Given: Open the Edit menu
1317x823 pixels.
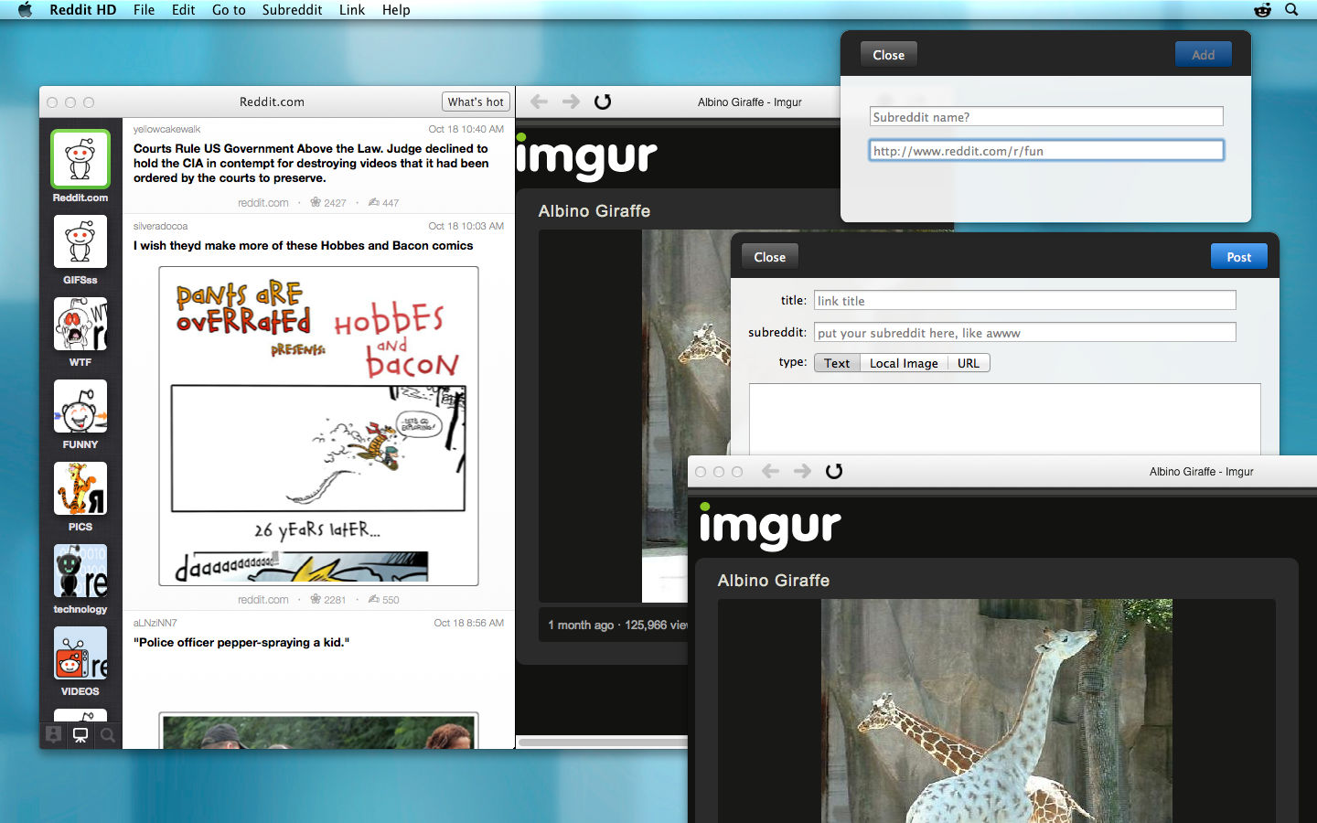Looking at the screenshot, I should (x=184, y=10).
